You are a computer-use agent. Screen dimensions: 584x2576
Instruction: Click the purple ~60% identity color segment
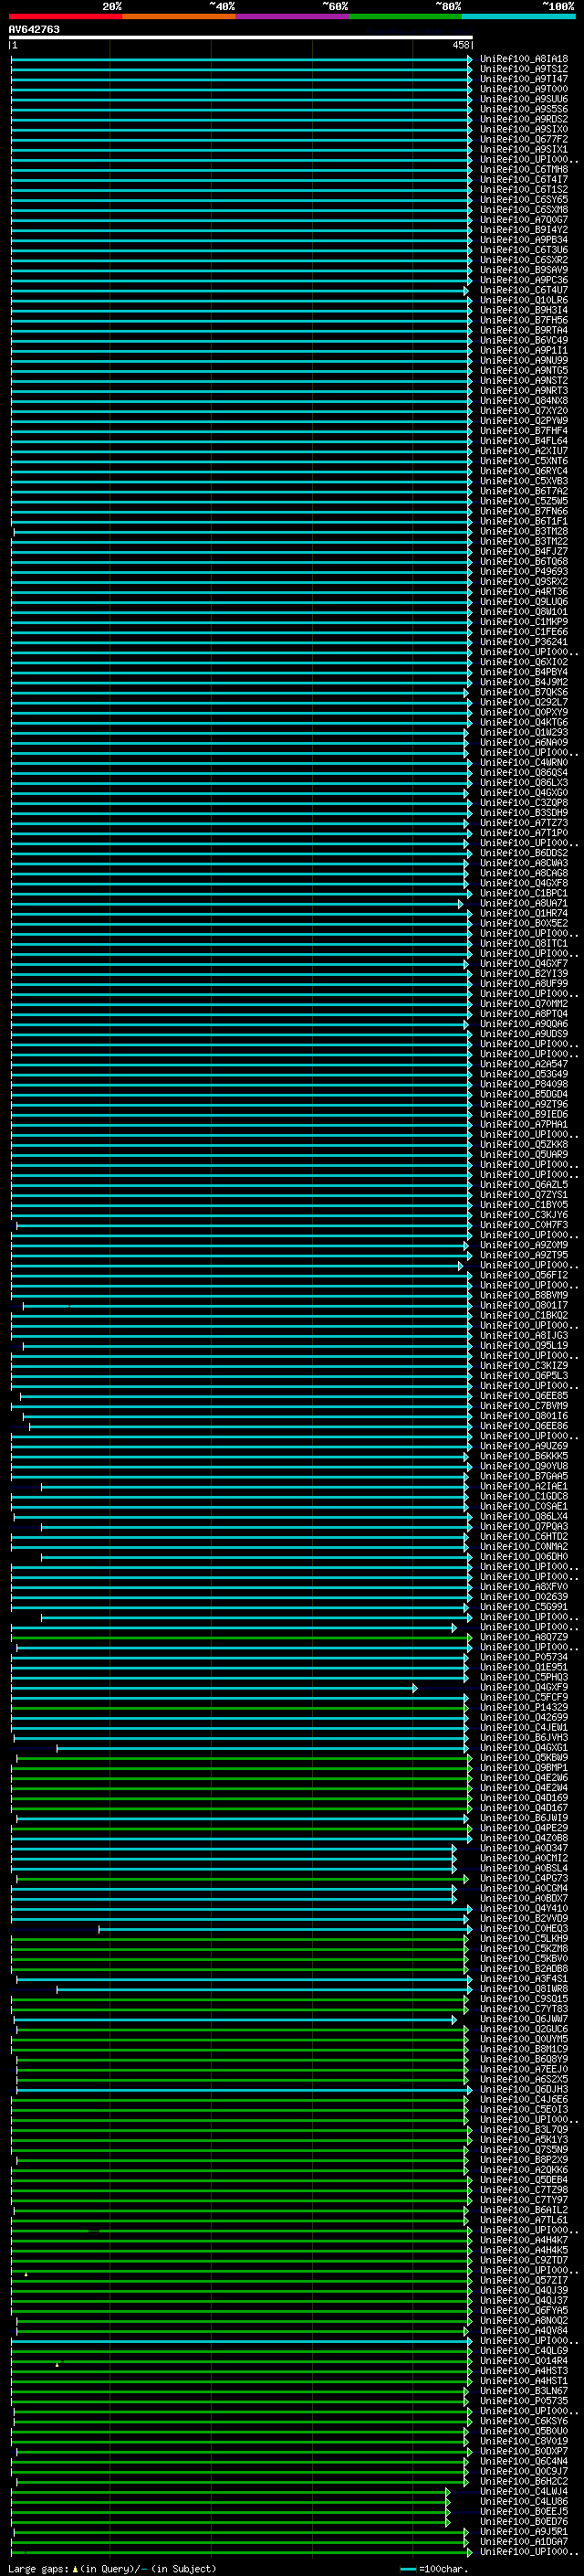[291, 16]
